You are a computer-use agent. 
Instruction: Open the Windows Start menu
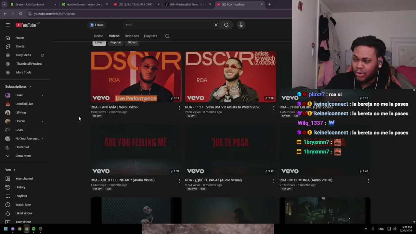pyautogui.click(x=6, y=229)
